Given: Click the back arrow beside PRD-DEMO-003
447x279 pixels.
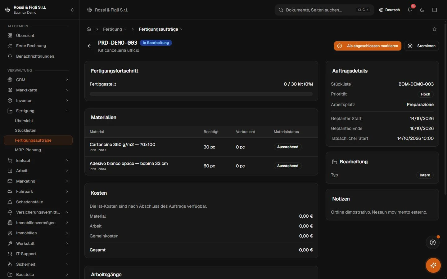Looking at the screenshot, I should pos(89,46).
